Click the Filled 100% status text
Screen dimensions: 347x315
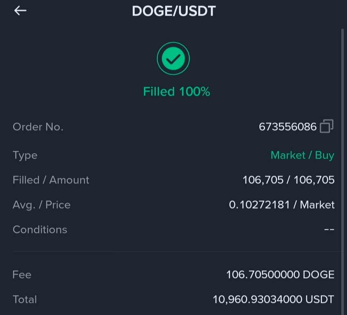176,92
